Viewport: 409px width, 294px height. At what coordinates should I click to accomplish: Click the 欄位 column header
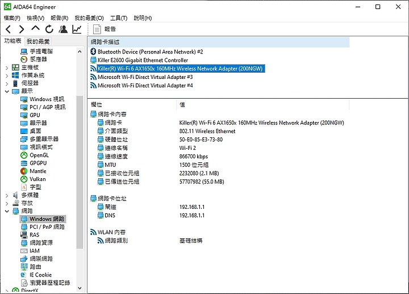(132, 105)
